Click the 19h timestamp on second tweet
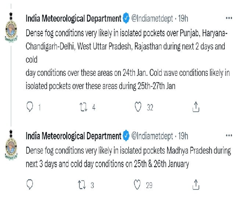The width and height of the screenshot is (239, 198). point(183,136)
